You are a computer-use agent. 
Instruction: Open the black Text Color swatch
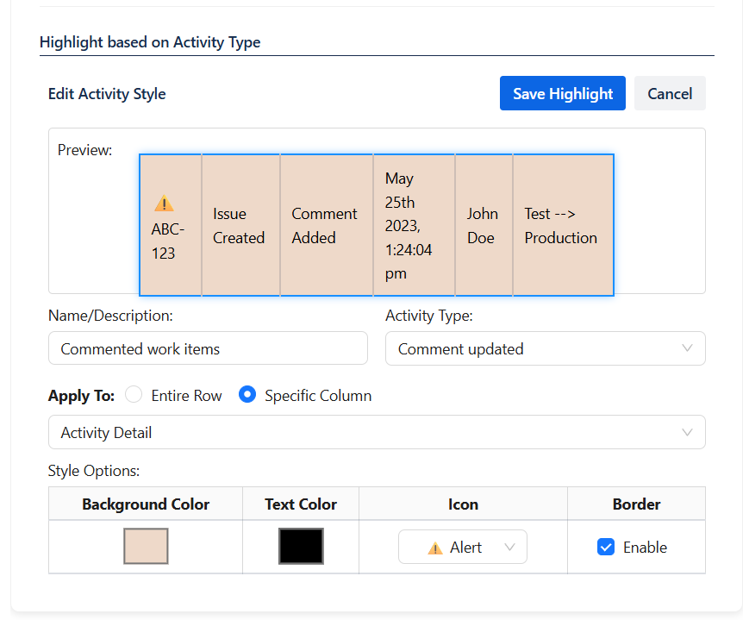click(x=301, y=547)
